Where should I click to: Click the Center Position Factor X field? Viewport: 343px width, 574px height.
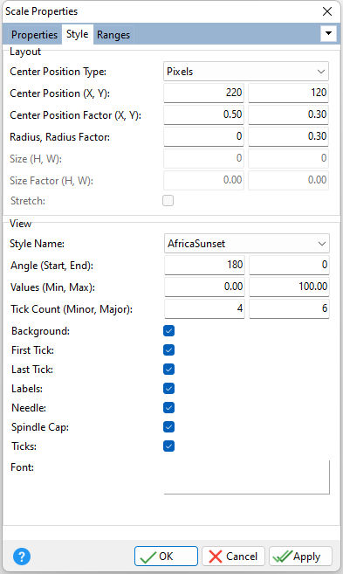pos(203,114)
